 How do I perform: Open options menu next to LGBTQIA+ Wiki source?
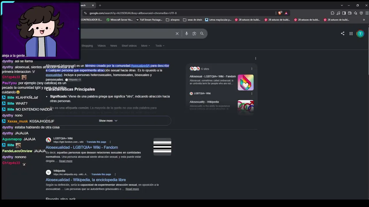point(252,93)
